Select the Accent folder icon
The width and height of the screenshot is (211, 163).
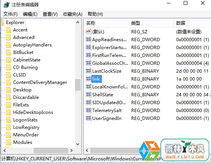tap(8, 30)
